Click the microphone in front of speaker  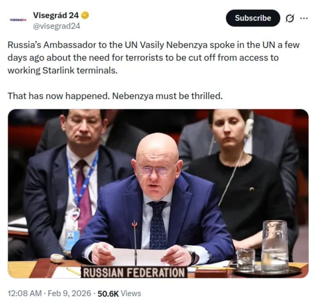pos(135,242)
